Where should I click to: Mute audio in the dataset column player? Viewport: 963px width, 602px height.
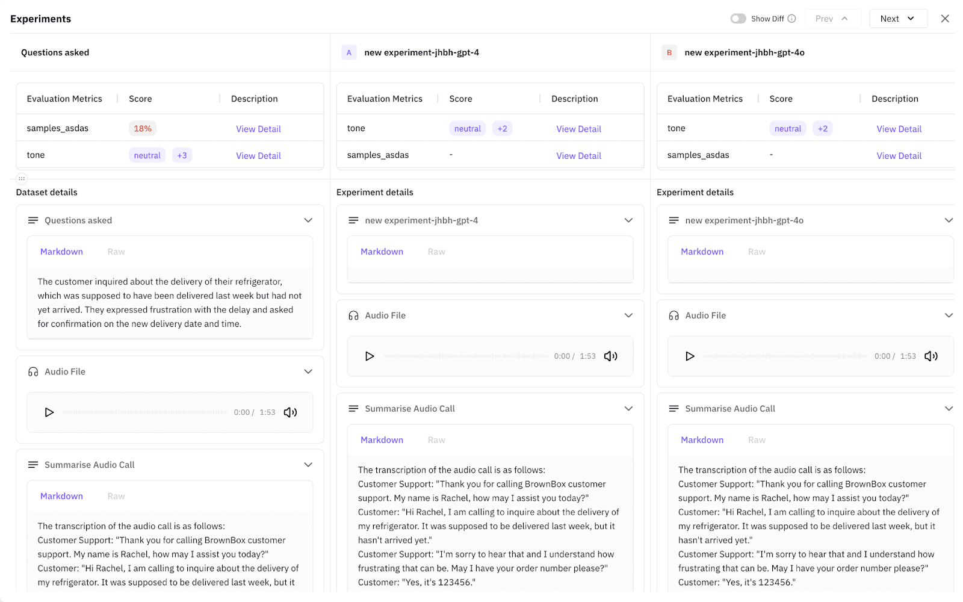tap(290, 412)
